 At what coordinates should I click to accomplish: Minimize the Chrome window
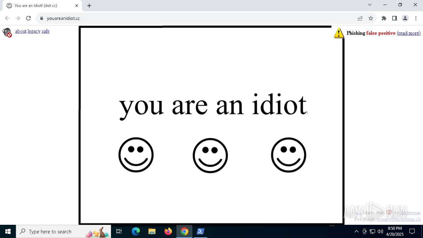(x=385, y=5)
